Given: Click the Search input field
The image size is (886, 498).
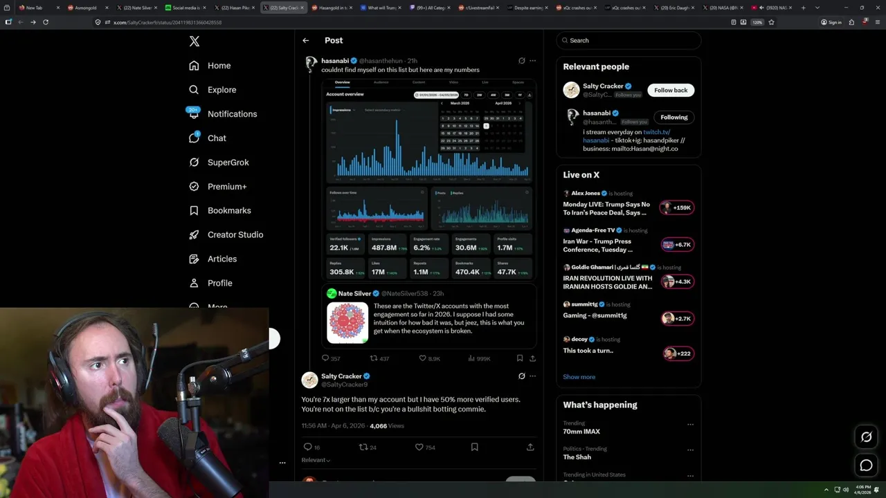Looking at the screenshot, I should (629, 41).
